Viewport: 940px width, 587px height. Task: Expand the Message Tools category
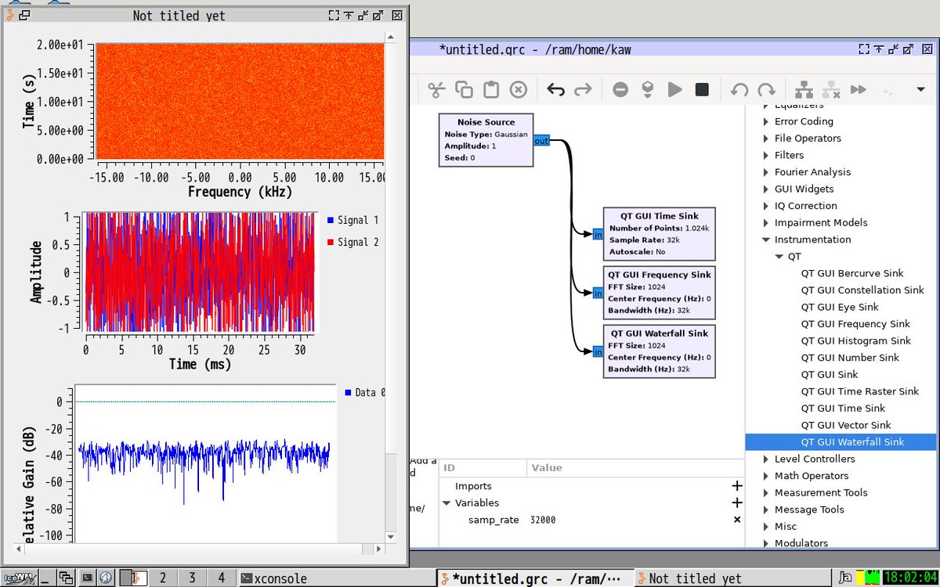click(766, 510)
